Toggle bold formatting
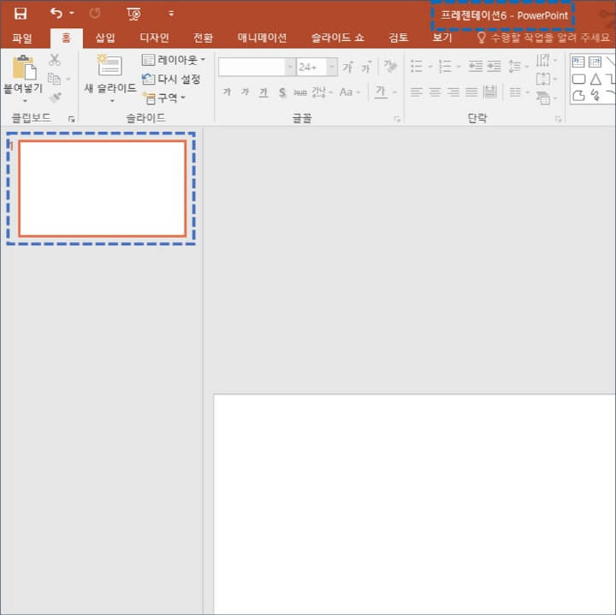The height and width of the screenshot is (615, 616). click(227, 92)
